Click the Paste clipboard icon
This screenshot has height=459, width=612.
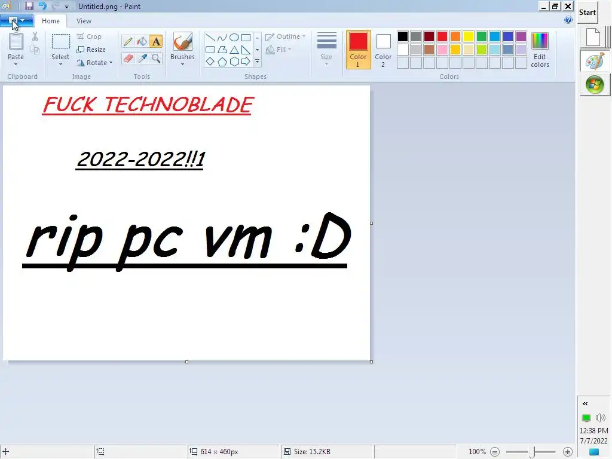(x=16, y=41)
